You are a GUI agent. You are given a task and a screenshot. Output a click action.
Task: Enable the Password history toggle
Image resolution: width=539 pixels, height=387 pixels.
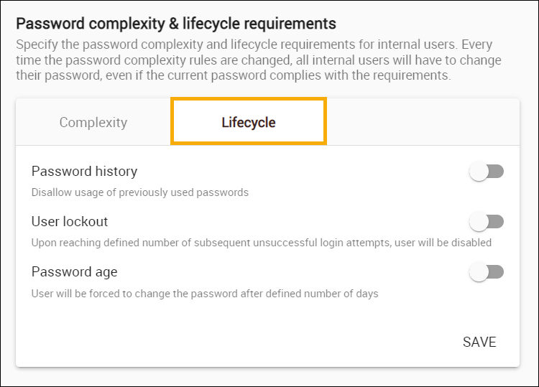click(487, 172)
